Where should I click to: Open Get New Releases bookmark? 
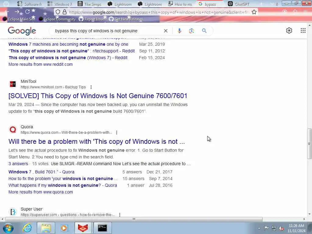126,19
